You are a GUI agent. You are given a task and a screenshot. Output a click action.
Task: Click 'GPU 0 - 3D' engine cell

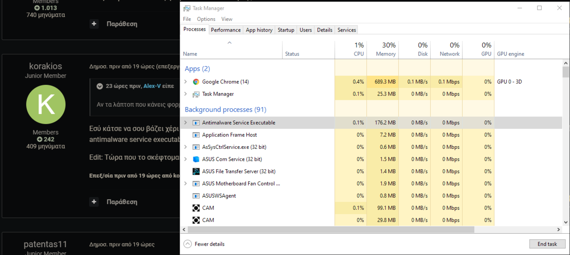509,82
